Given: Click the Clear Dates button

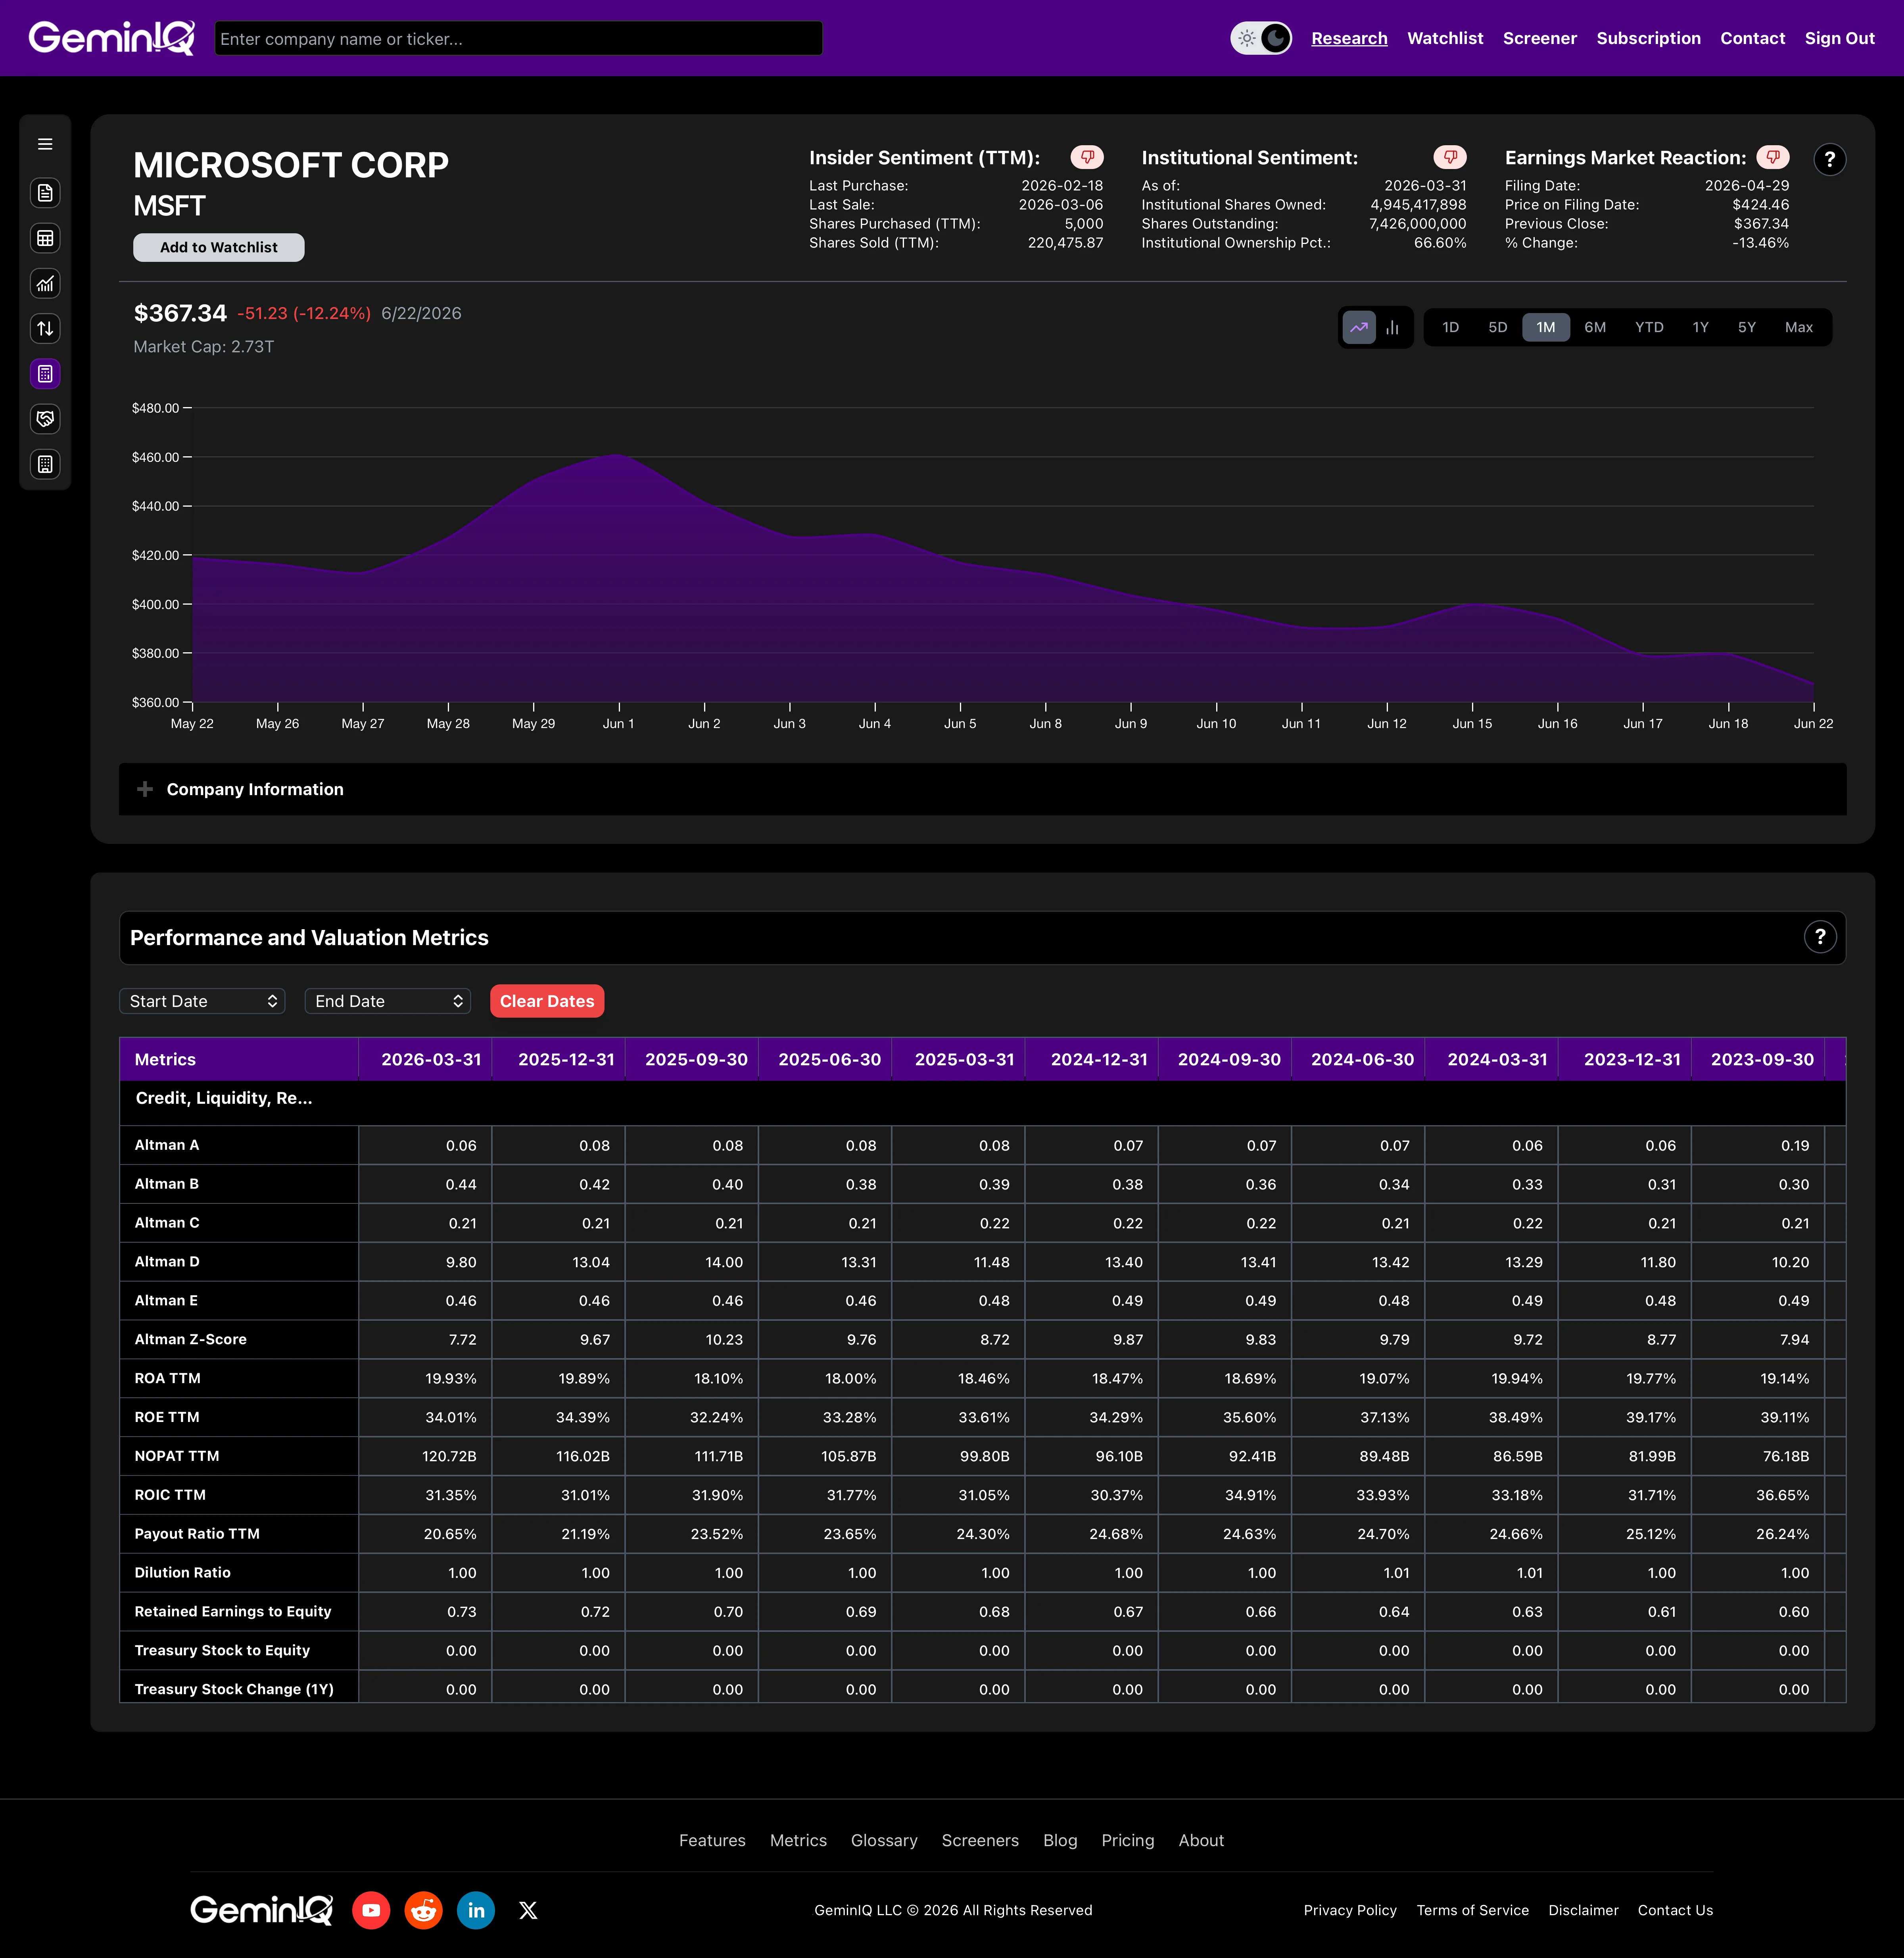Looking at the screenshot, I should pyautogui.click(x=547, y=1001).
